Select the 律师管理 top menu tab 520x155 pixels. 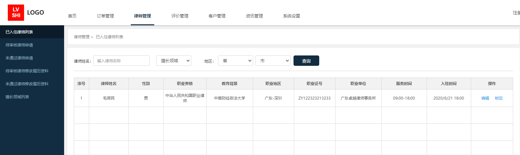click(143, 16)
